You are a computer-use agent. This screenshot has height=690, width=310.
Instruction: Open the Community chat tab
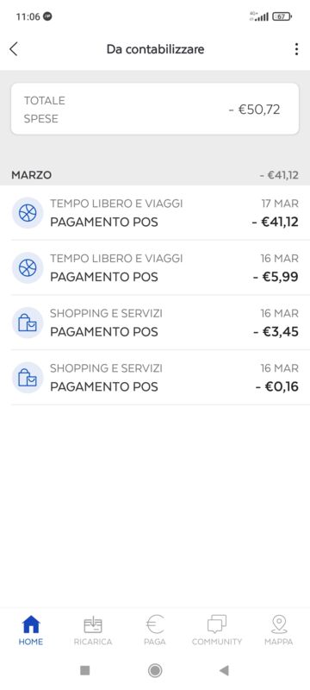click(x=217, y=630)
